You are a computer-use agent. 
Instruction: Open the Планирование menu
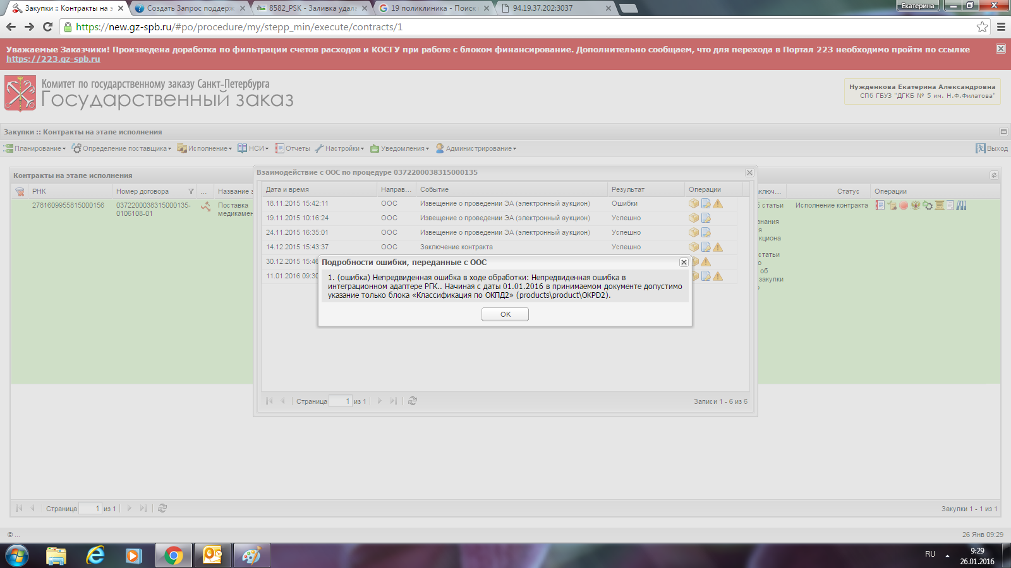click(x=35, y=148)
